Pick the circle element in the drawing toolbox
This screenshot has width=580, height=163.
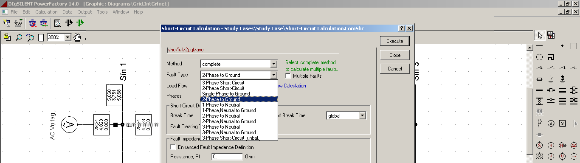(x=539, y=57)
